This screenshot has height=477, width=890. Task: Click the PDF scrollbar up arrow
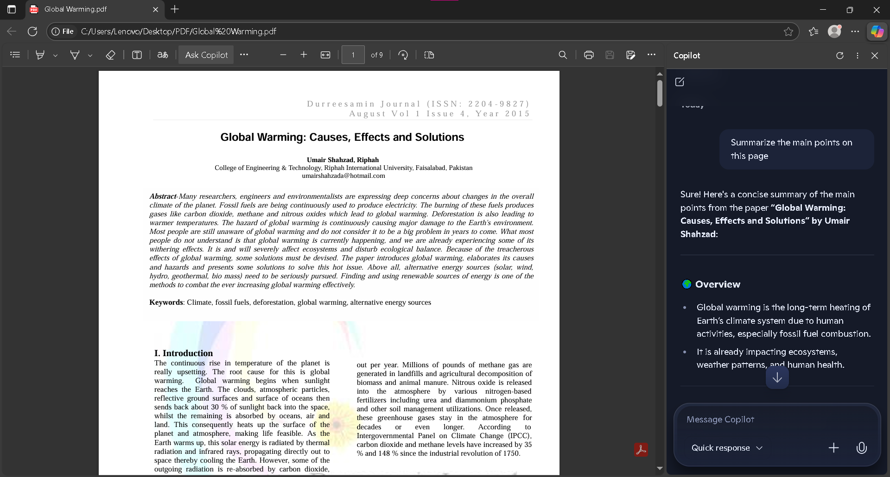(x=660, y=74)
